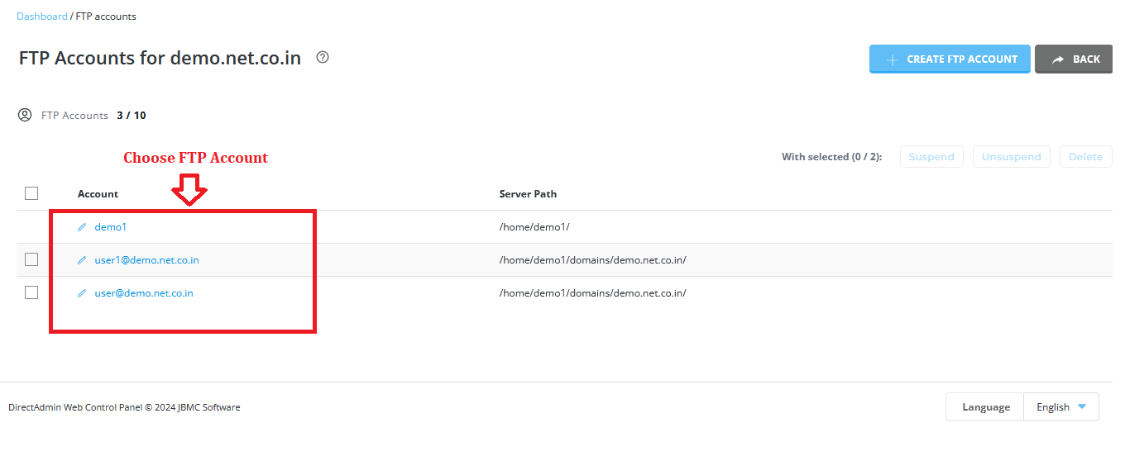Go to Dashboard breadcrumb link

click(x=42, y=17)
